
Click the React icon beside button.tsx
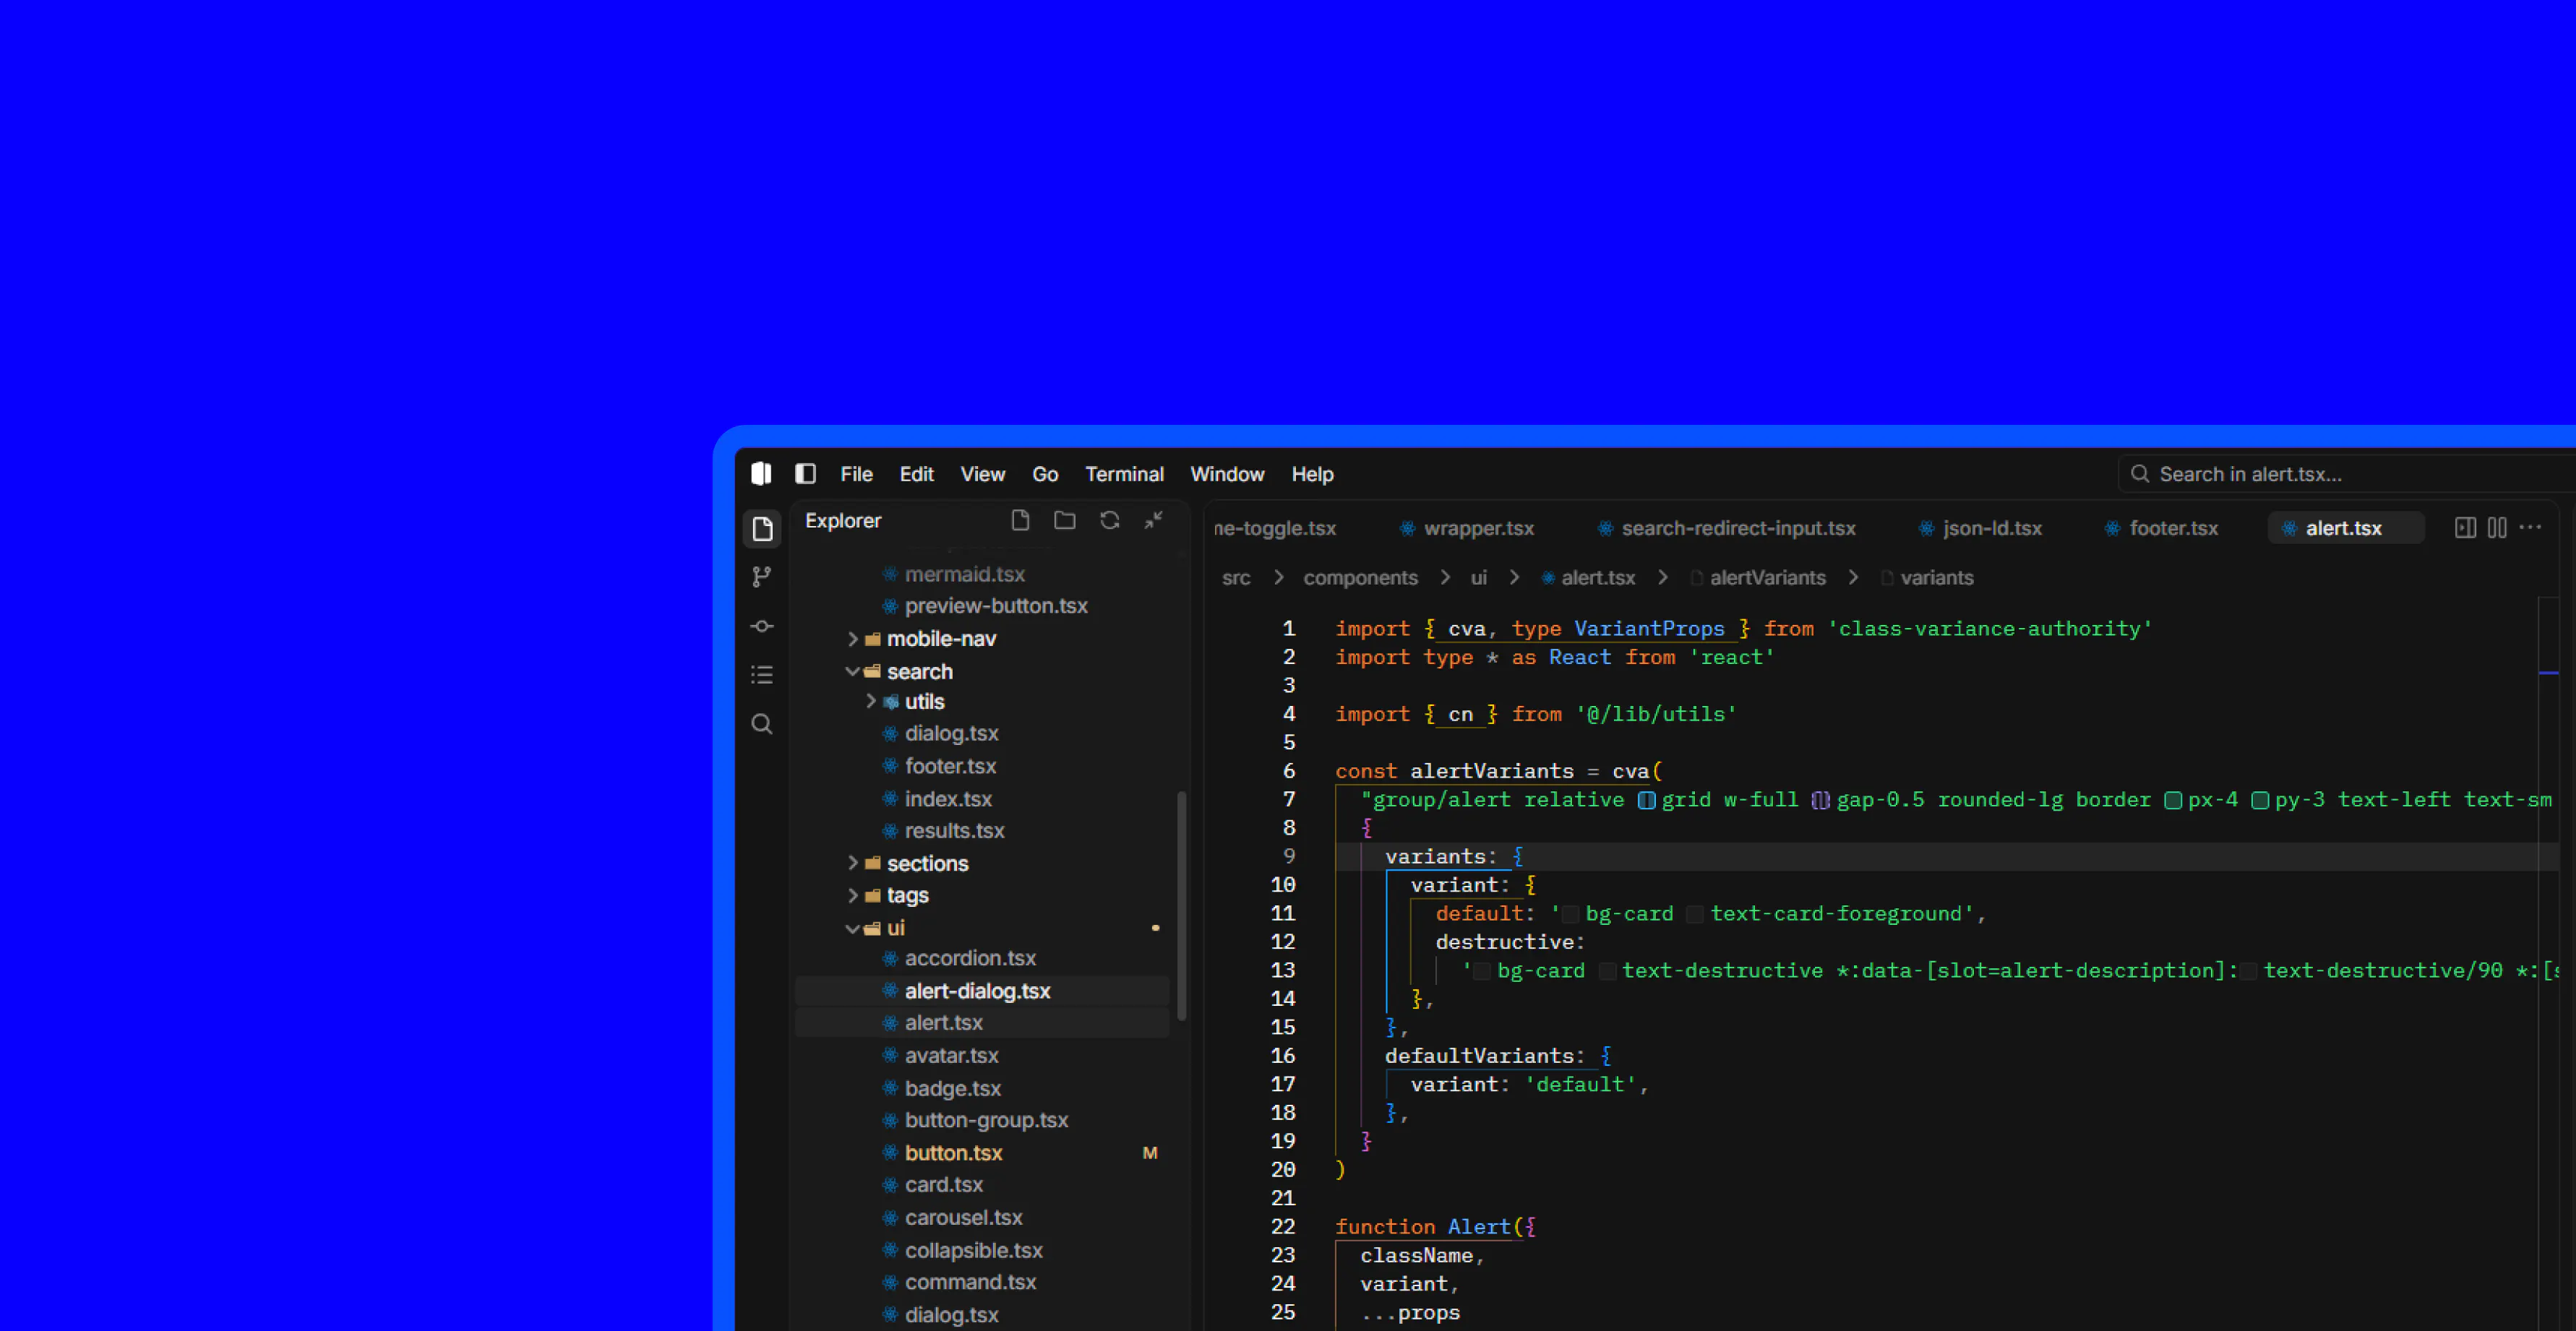pyautogui.click(x=890, y=1152)
